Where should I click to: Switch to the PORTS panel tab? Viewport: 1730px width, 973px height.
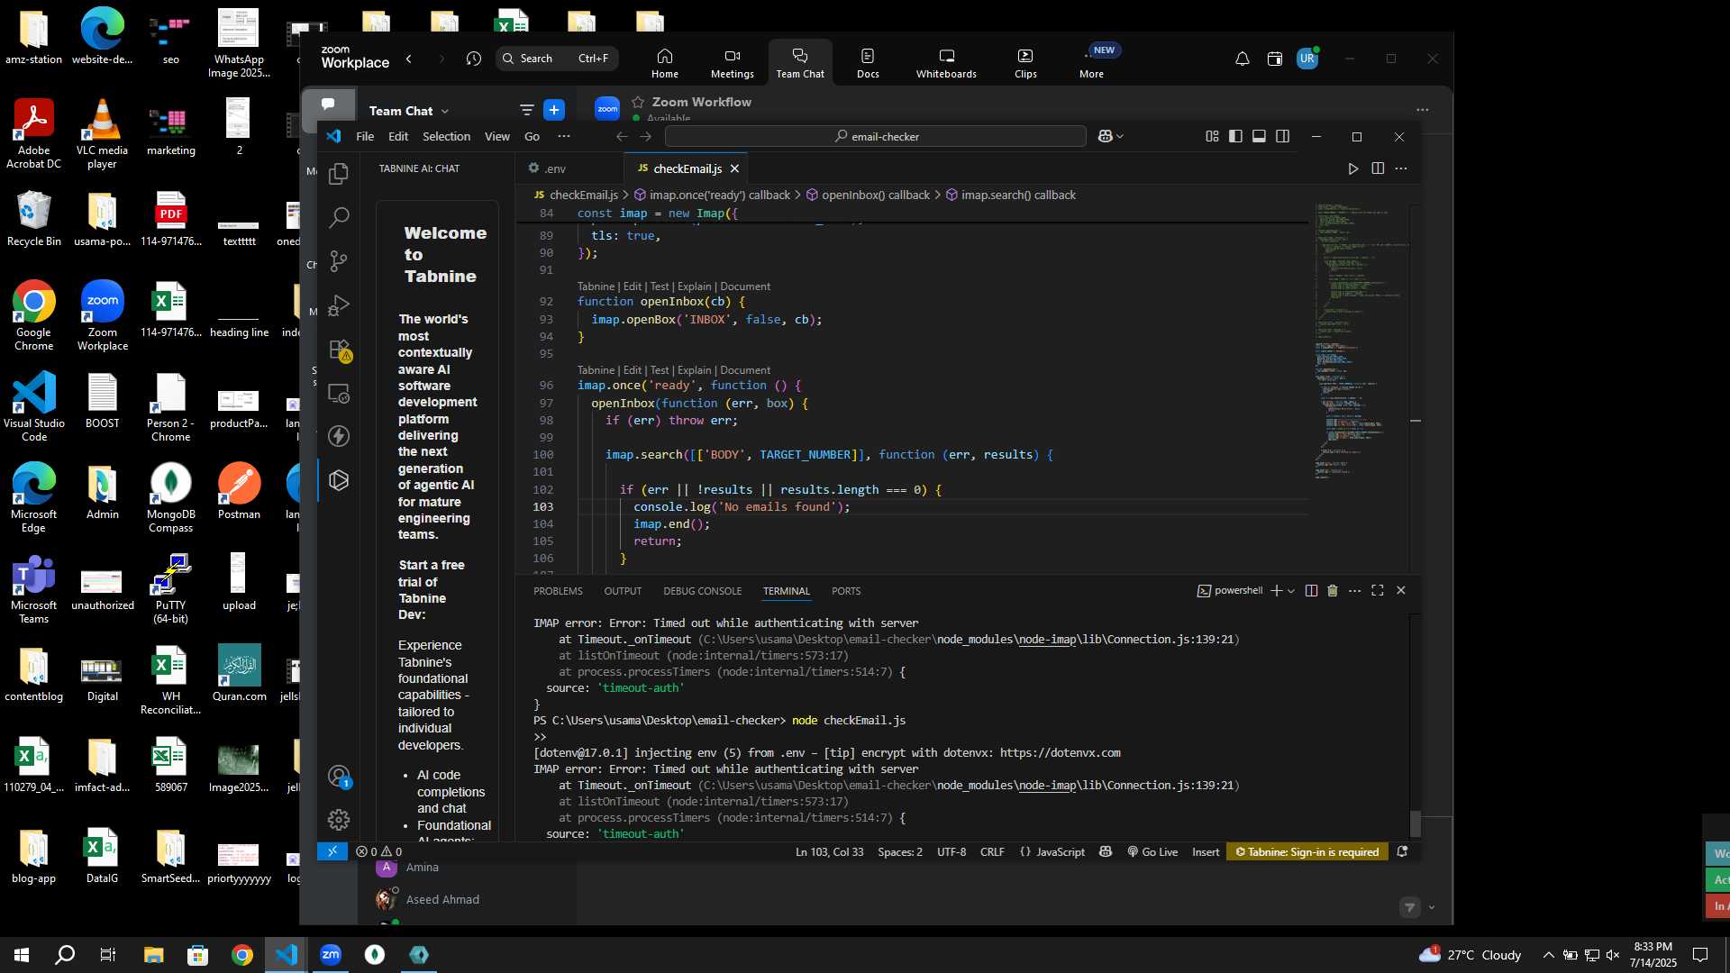[x=846, y=591]
